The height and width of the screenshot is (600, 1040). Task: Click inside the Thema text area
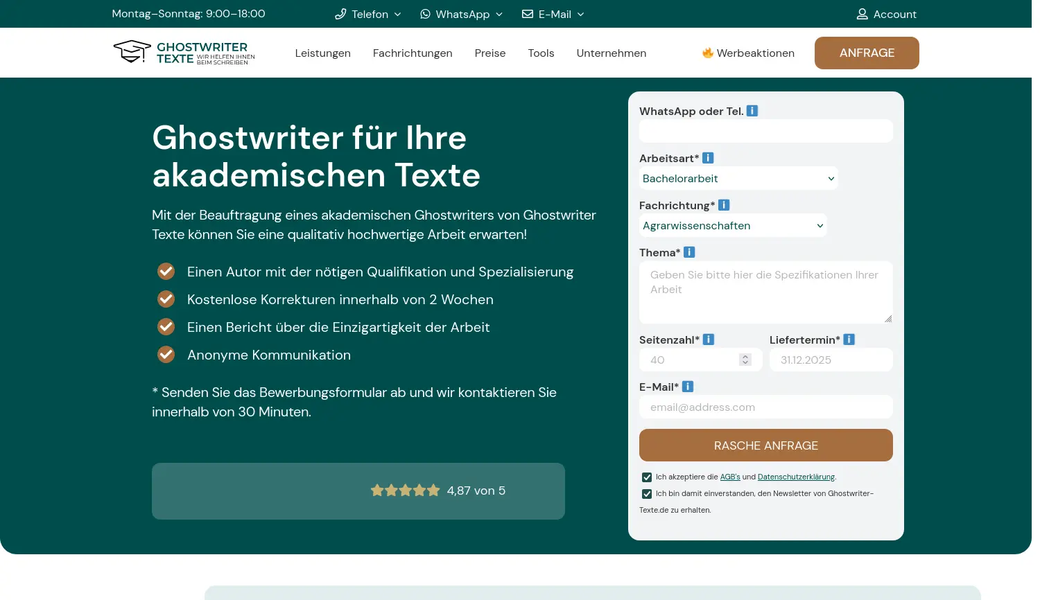tap(765, 291)
